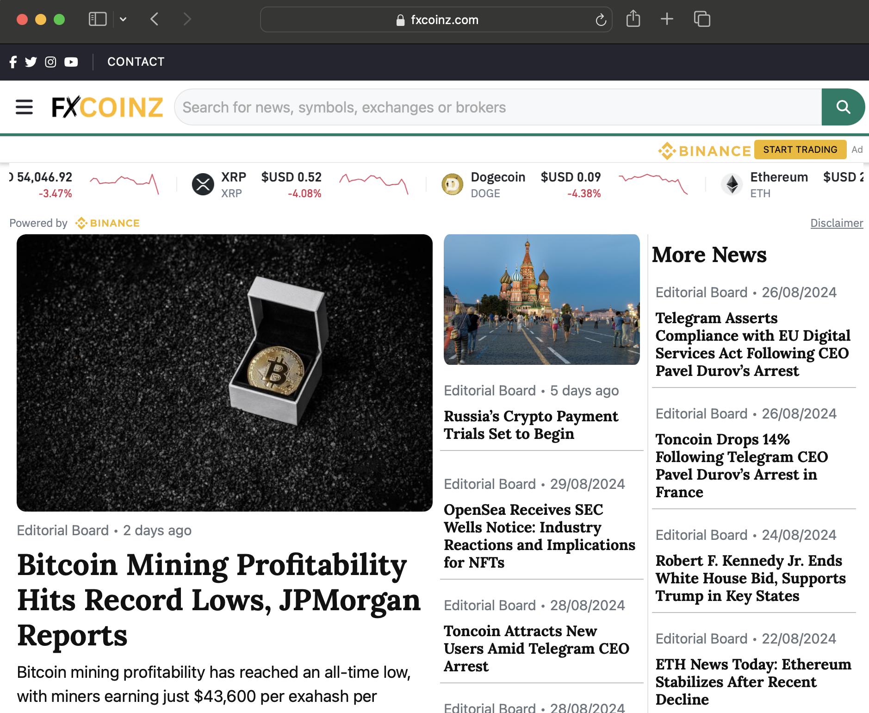Click the More News heading
Viewport: 869px width, 713px height.
709,255
